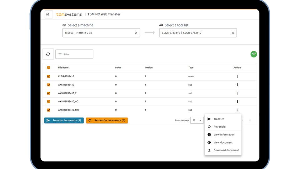Clear the selected tool list with X
Viewport: 300px width, 169px height.
tap(233, 33)
